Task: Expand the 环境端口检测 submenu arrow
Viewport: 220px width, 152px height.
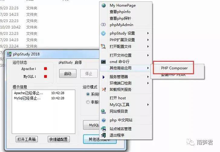Action: (x=148, y=83)
